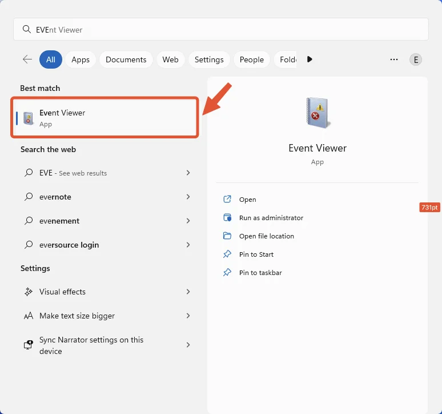Show more filters with the arrow

(310, 59)
